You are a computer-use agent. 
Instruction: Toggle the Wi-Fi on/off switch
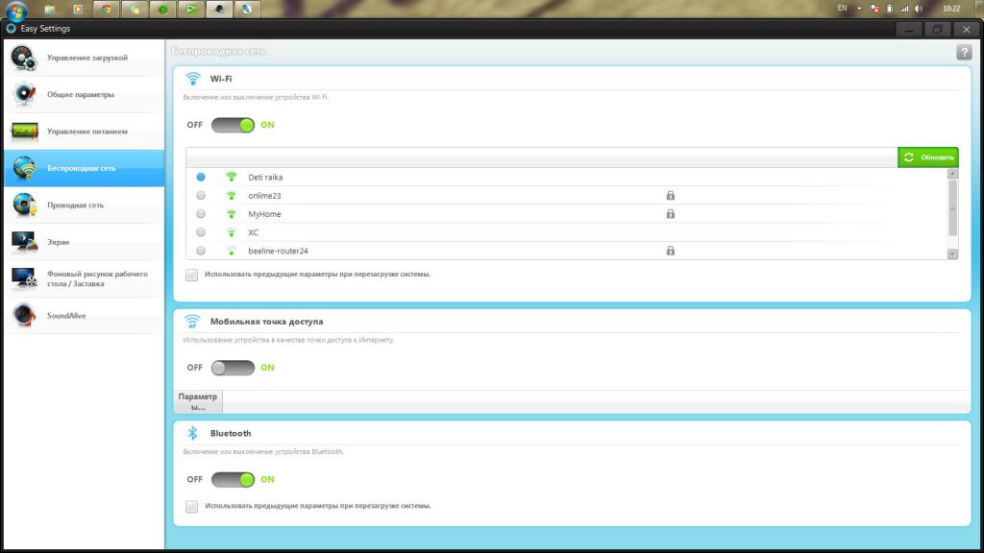tap(233, 125)
